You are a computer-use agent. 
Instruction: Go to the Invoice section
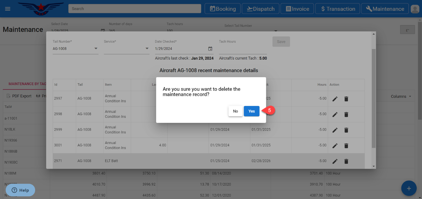tap(297, 9)
